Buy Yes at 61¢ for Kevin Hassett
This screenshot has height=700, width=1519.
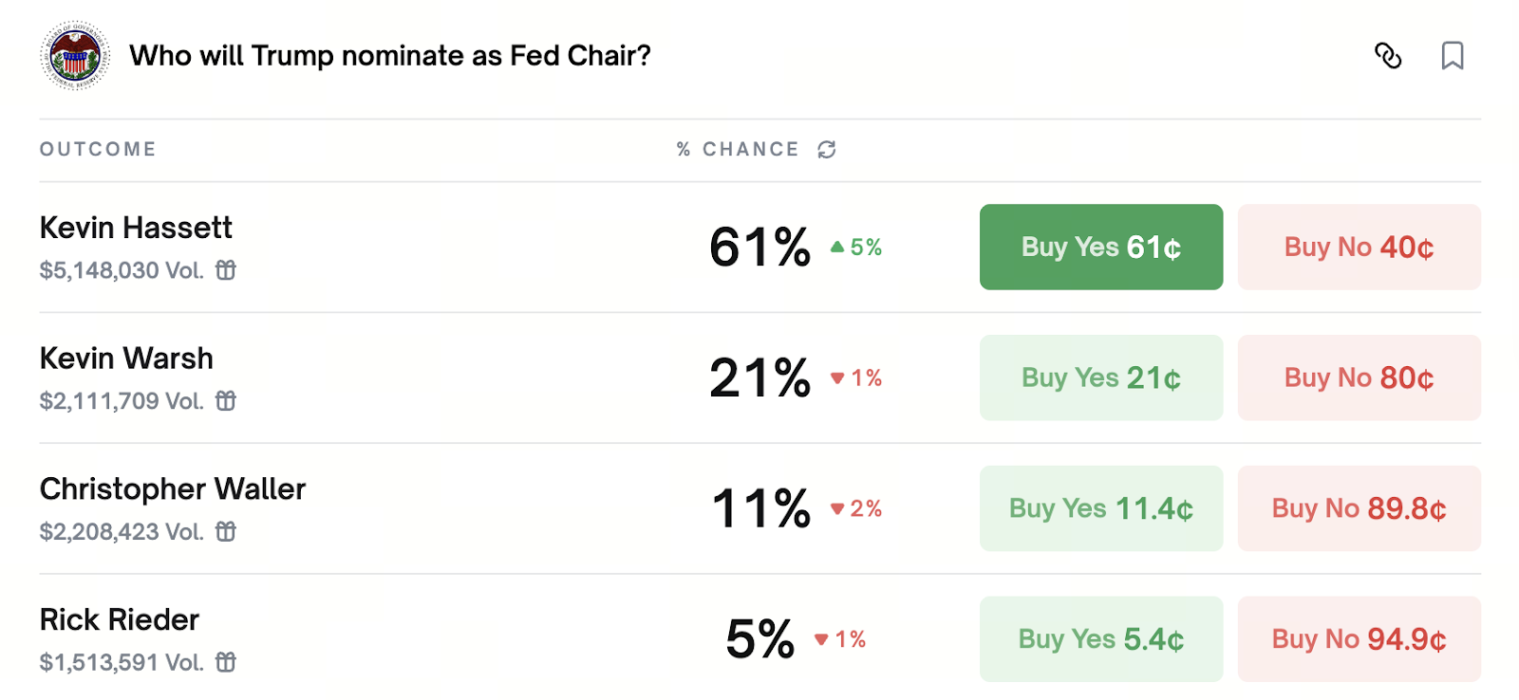click(1100, 248)
